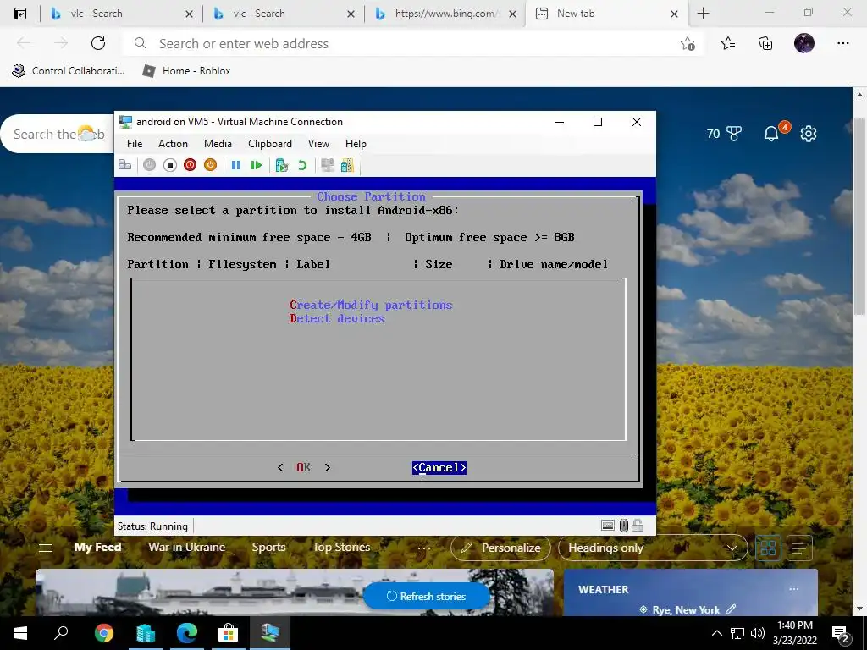Open the volume control in tray
Viewport: 867px width, 650px height.
click(758, 633)
